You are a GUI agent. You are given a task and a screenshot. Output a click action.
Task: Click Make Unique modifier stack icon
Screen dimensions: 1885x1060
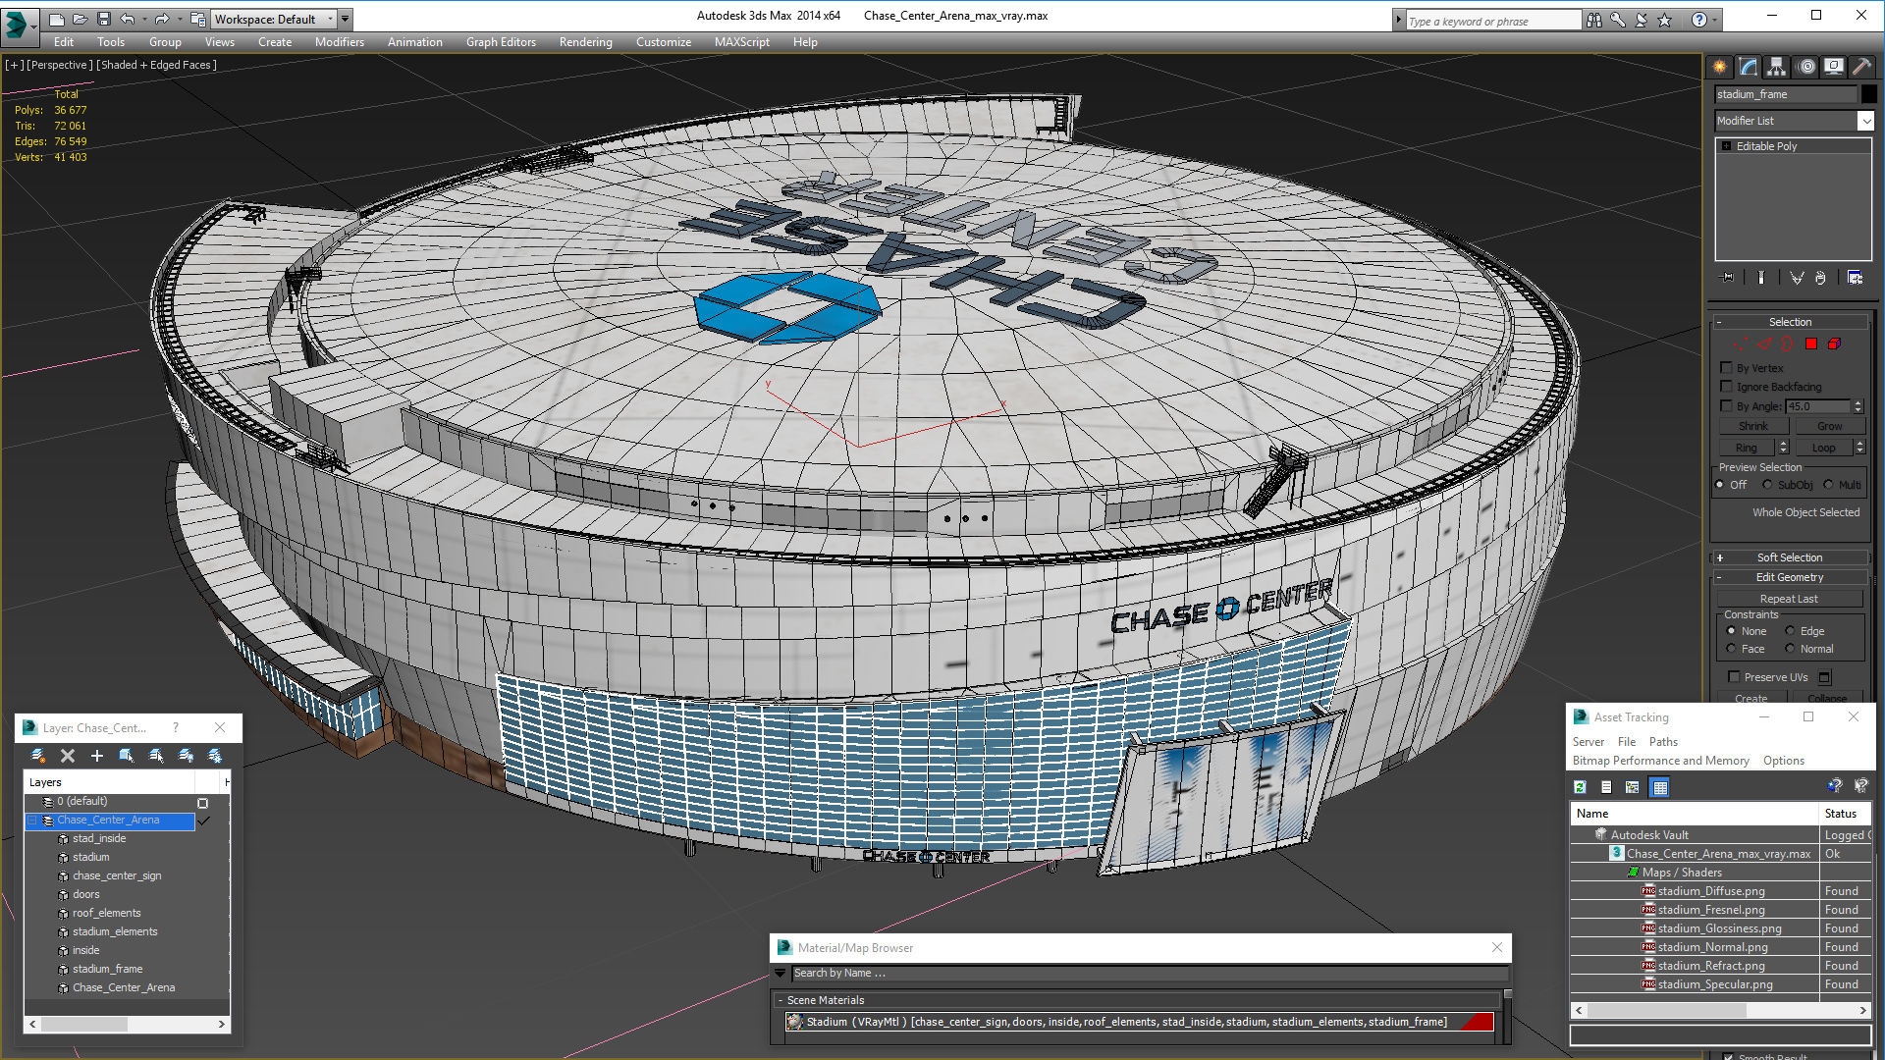click(1797, 278)
